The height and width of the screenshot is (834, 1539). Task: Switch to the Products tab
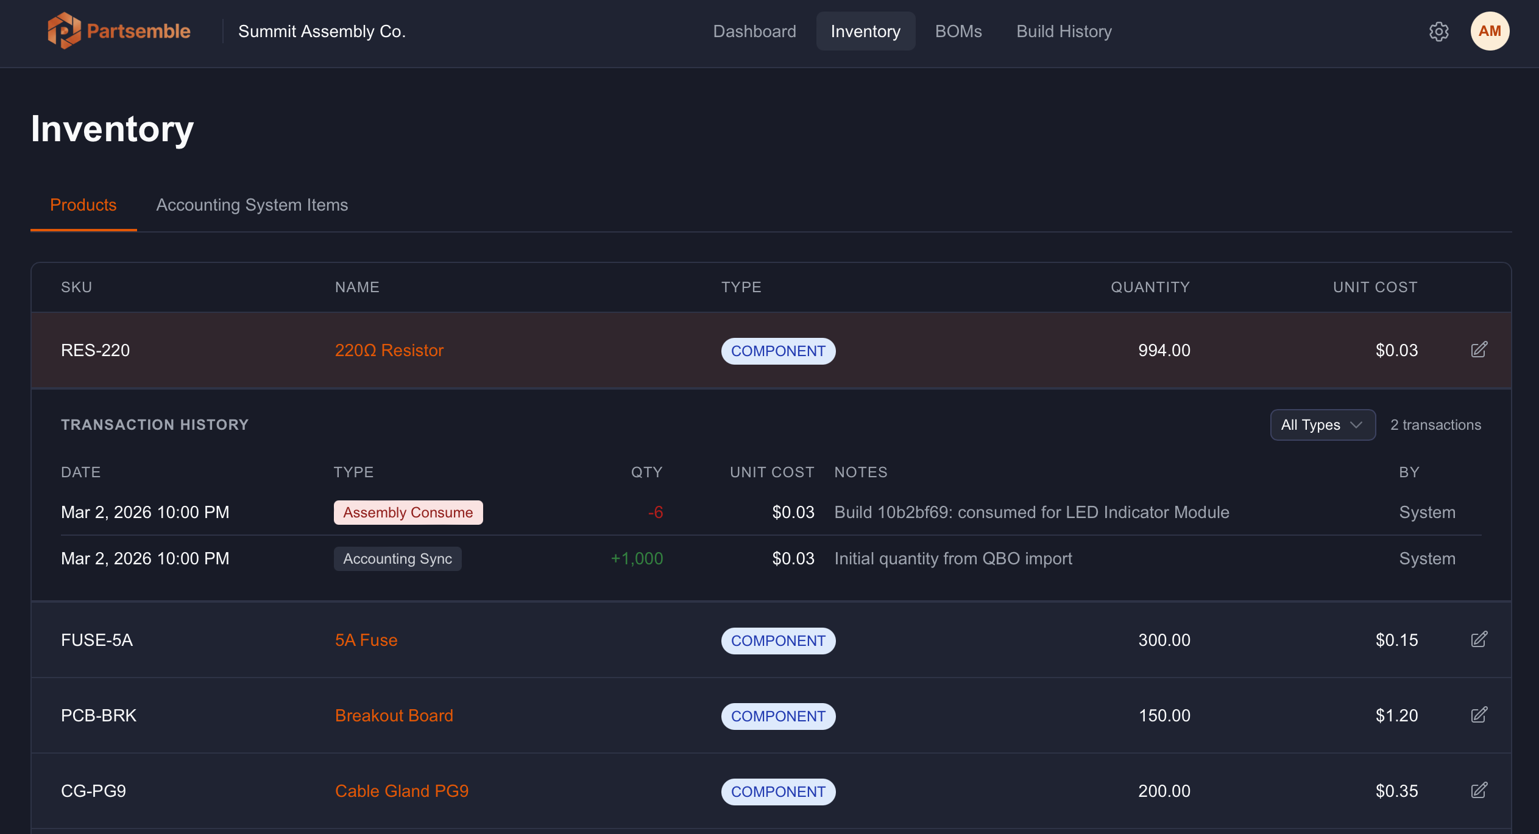[x=83, y=205]
